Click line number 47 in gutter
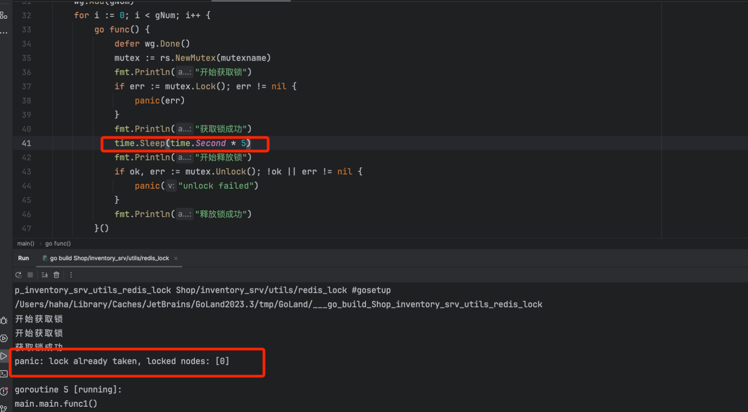The height and width of the screenshot is (412, 748). coord(27,229)
